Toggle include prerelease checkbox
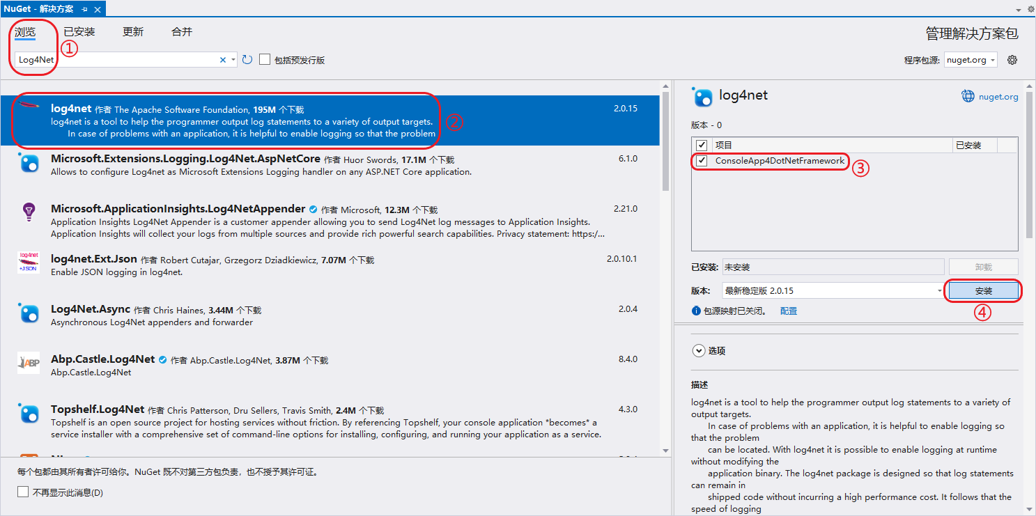 pos(265,60)
